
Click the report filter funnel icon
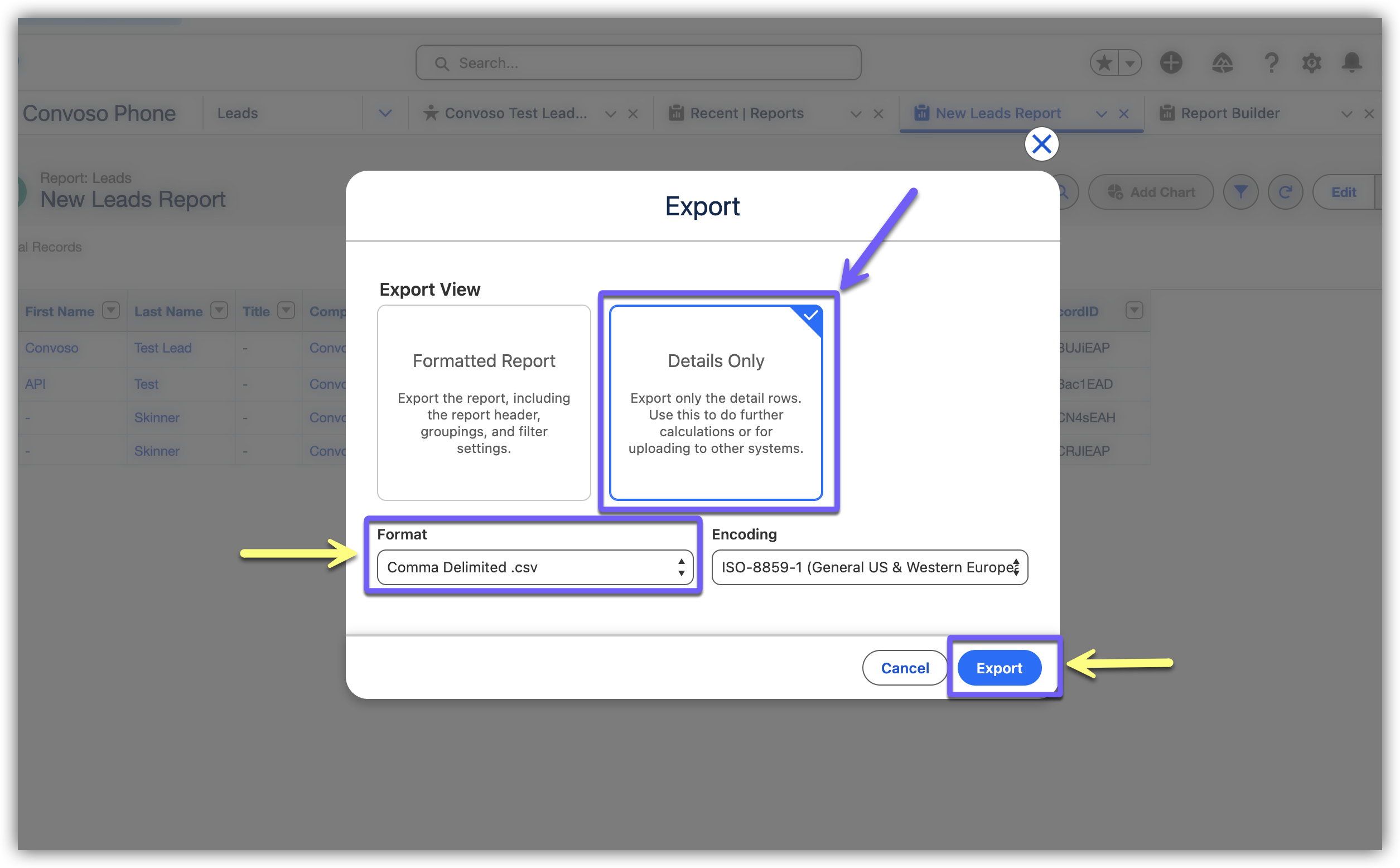click(x=1240, y=192)
